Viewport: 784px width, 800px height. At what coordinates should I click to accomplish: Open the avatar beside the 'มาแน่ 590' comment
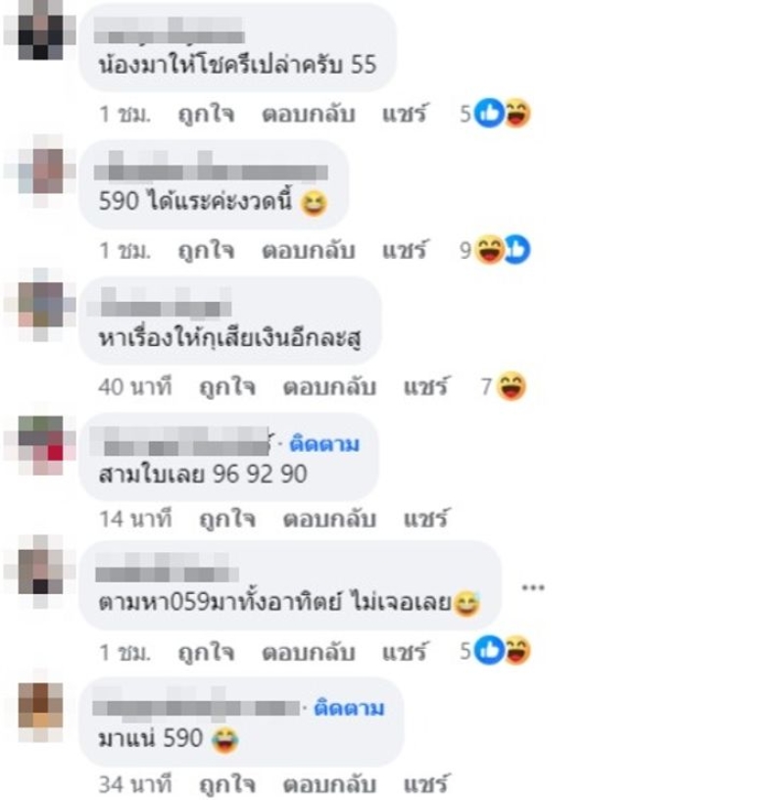(x=40, y=711)
